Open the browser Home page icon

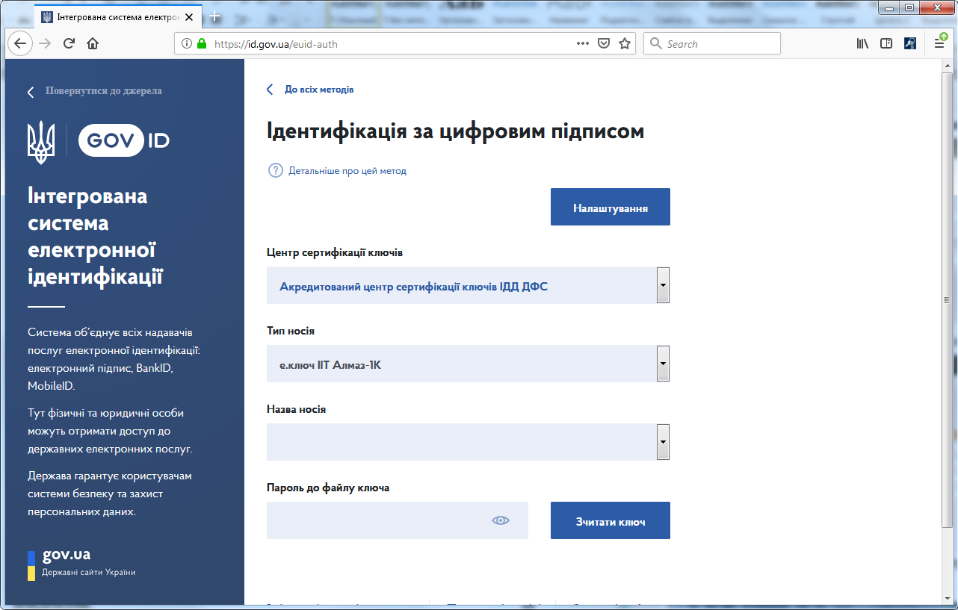coord(93,43)
